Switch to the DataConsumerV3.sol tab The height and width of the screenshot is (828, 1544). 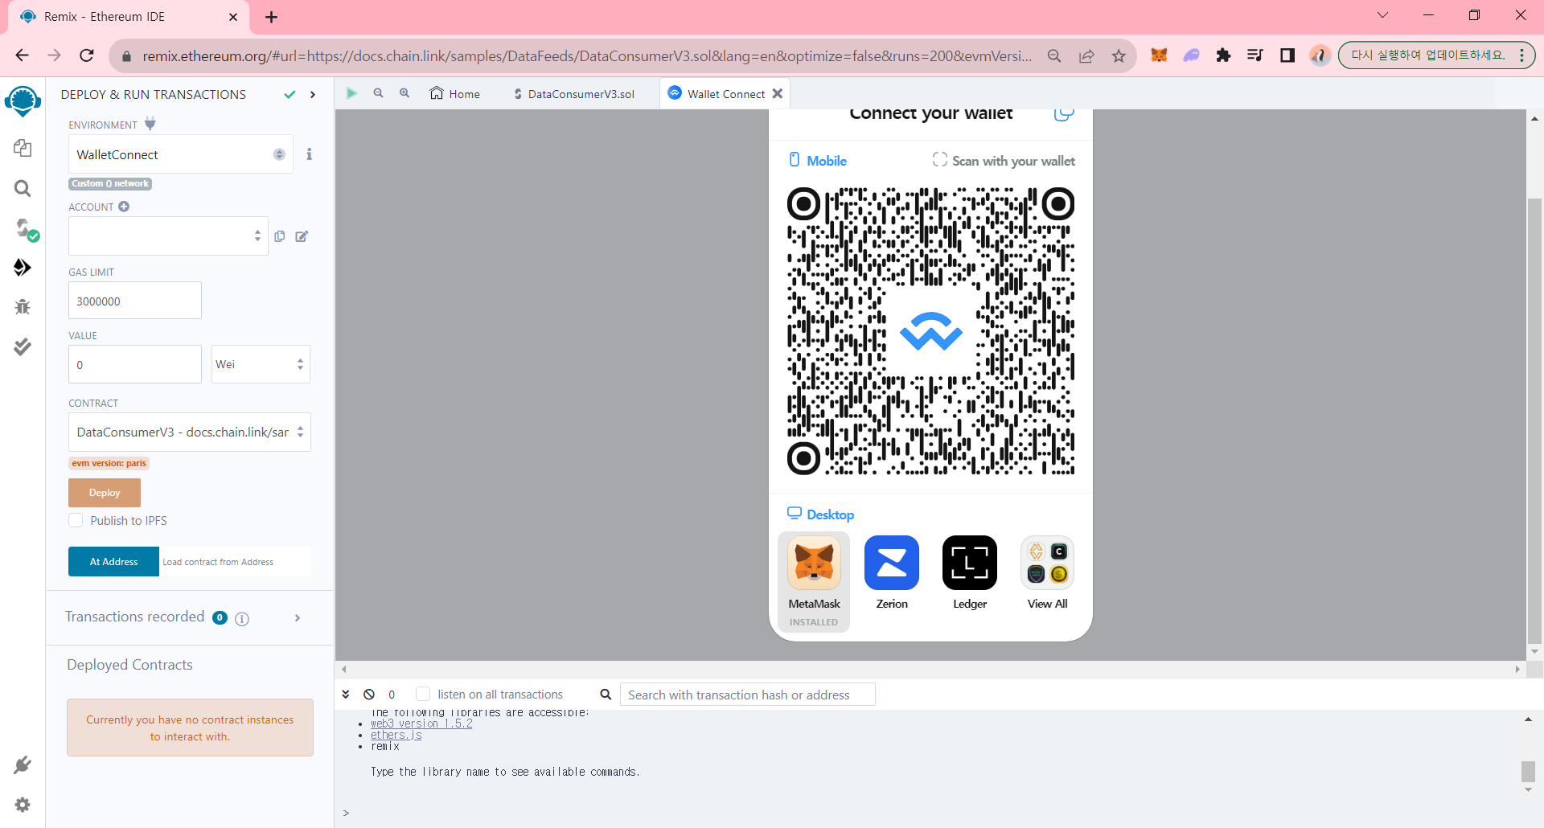tap(573, 94)
